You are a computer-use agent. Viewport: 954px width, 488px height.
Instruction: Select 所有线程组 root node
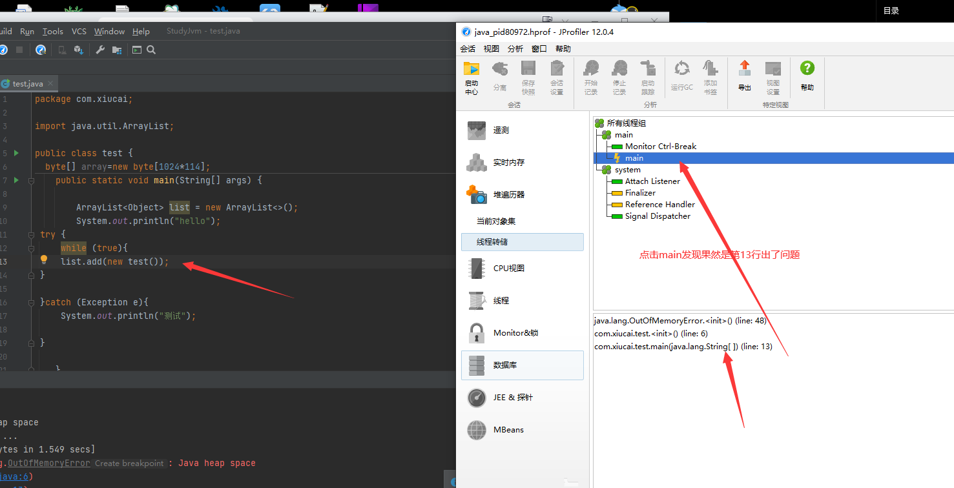pyautogui.click(x=626, y=123)
